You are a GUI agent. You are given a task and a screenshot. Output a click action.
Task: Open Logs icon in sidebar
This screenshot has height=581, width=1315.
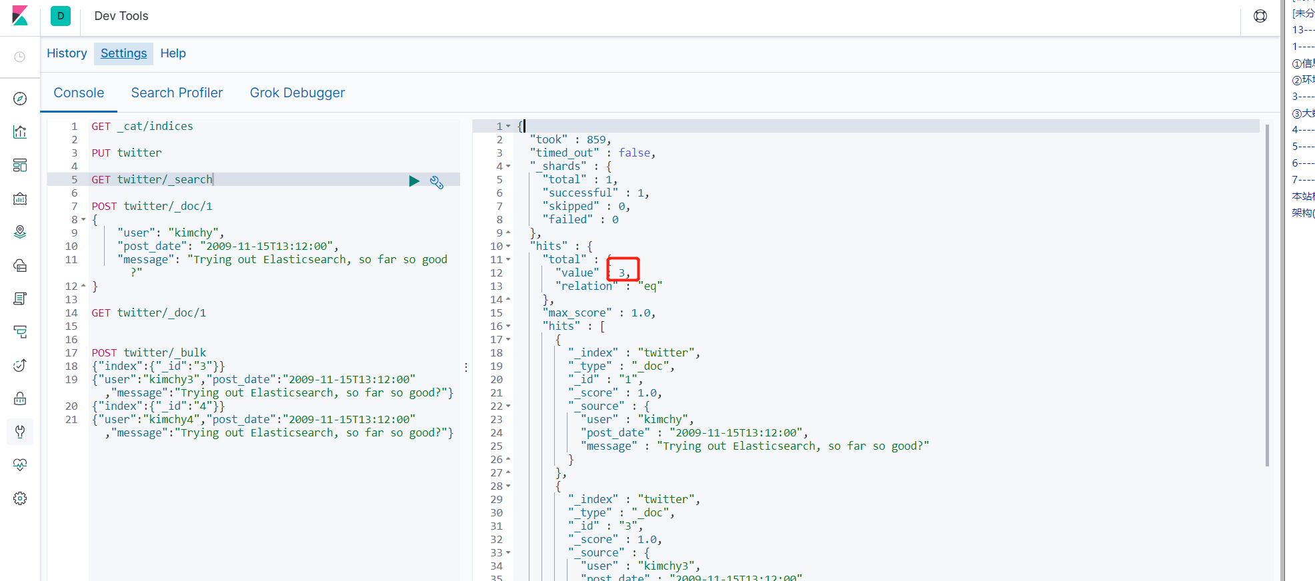point(20,298)
